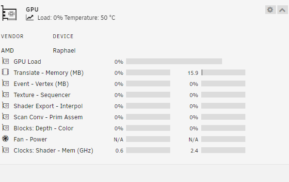Image resolution: width=289 pixels, height=182 pixels.
Task: Select the Blocks: Depth - Color label
Action: (x=44, y=128)
